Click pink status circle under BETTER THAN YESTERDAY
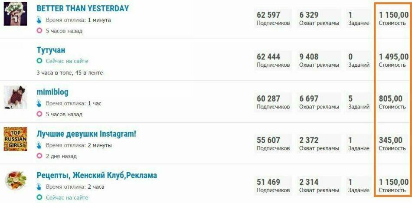Image resolution: width=412 pixels, height=203 pixels. click(39, 31)
